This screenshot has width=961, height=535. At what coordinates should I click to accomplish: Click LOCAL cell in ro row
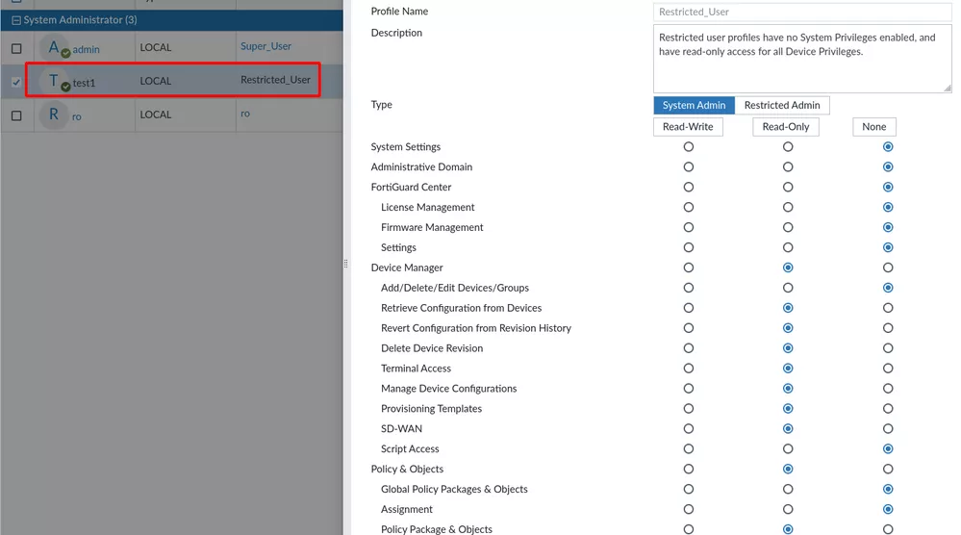coord(156,115)
